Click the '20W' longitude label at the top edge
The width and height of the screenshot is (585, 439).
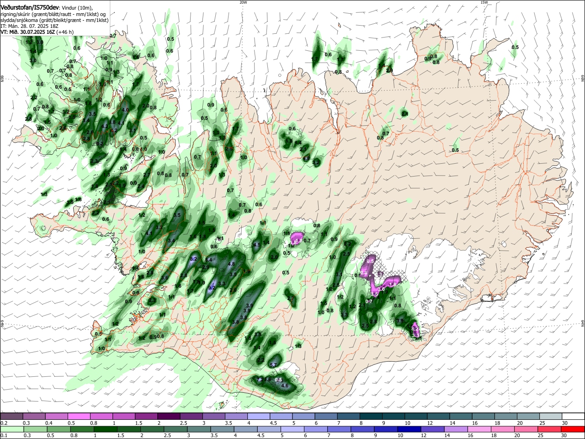[243, 2]
